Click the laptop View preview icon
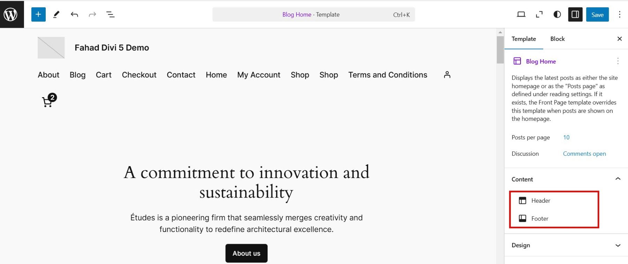 pyautogui.click(x=521, y=14)
